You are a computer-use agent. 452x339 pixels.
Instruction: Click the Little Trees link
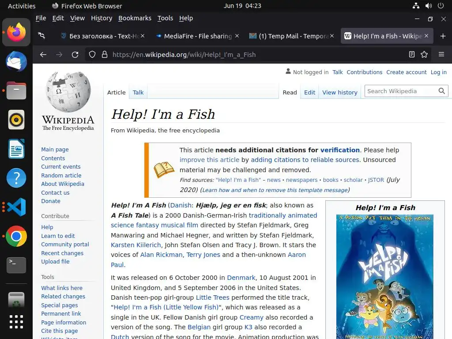click(212, 298)
